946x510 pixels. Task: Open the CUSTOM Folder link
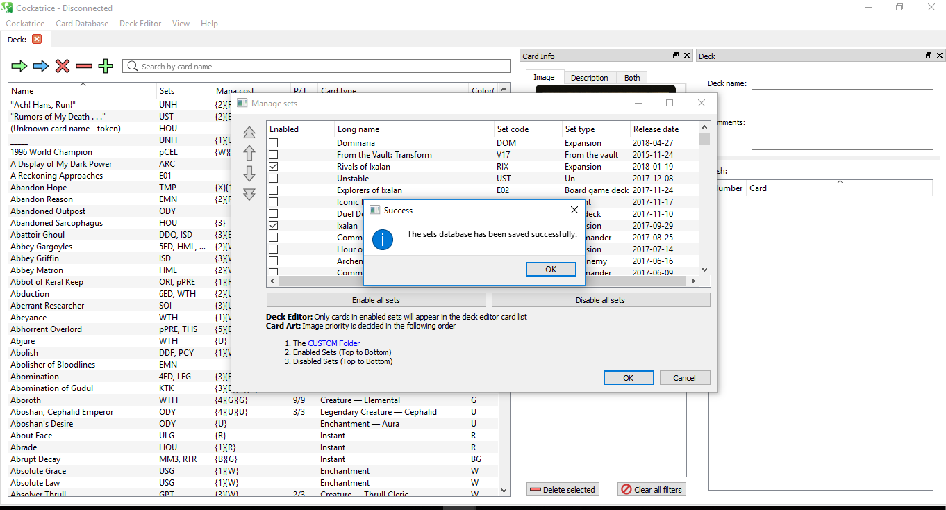[333, 343]
